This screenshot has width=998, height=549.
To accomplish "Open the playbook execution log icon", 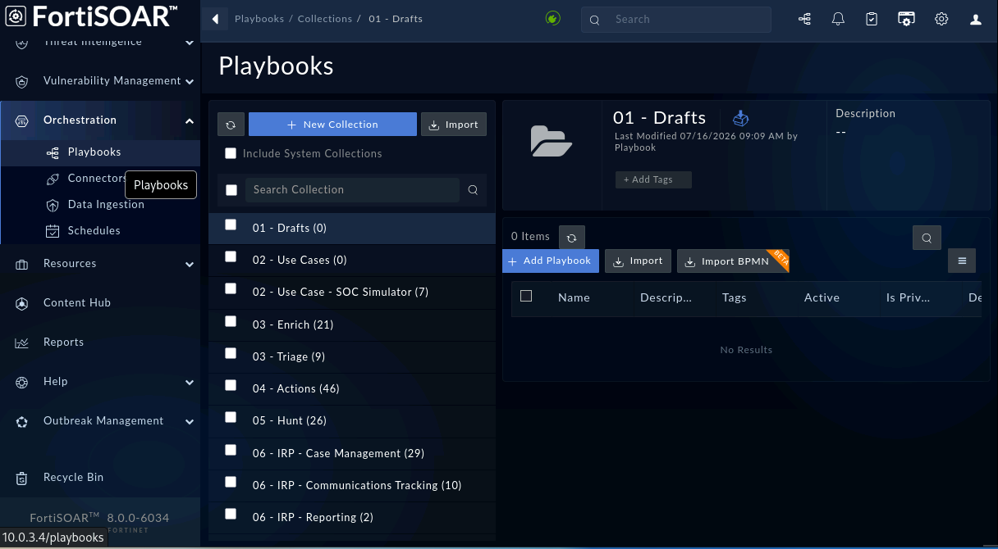I will click(804, 19).
